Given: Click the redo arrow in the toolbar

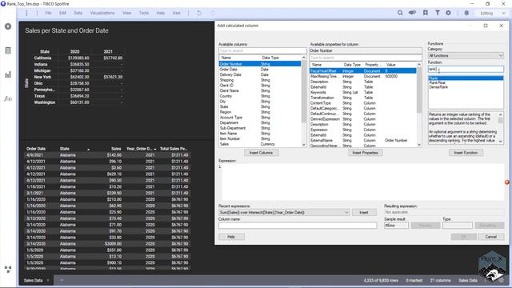Looking at the screenshot, I should point(212,13).
